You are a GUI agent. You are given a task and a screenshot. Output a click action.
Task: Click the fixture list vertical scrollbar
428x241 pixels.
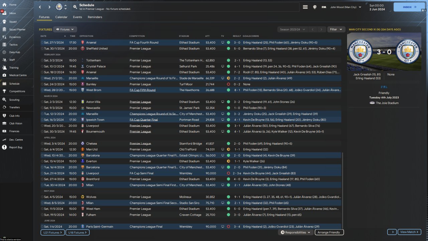[343, 187]
